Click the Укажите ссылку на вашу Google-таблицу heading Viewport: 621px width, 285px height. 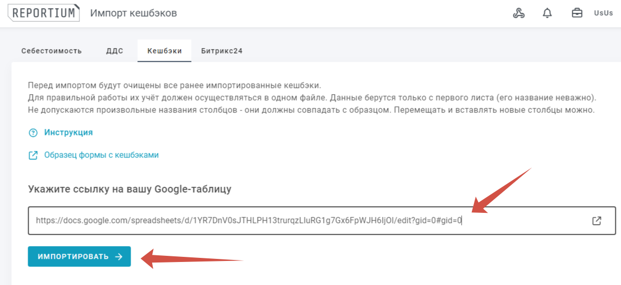click(130, 189)
